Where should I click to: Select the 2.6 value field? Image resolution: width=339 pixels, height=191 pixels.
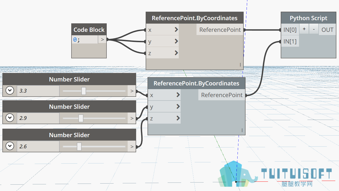(38, 146)
